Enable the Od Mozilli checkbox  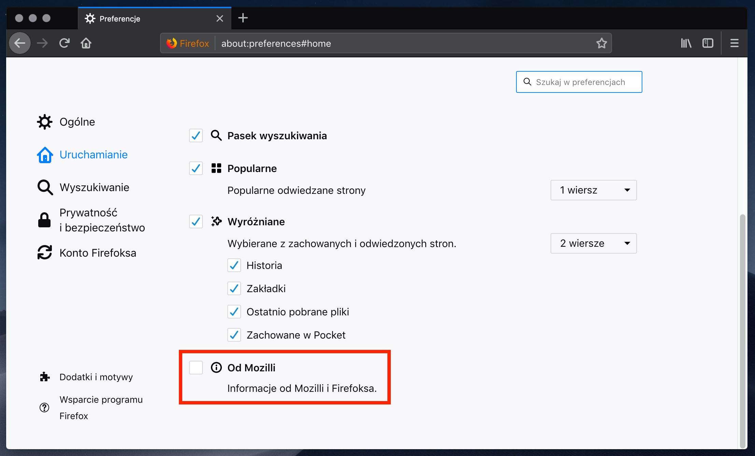[196, 368]
